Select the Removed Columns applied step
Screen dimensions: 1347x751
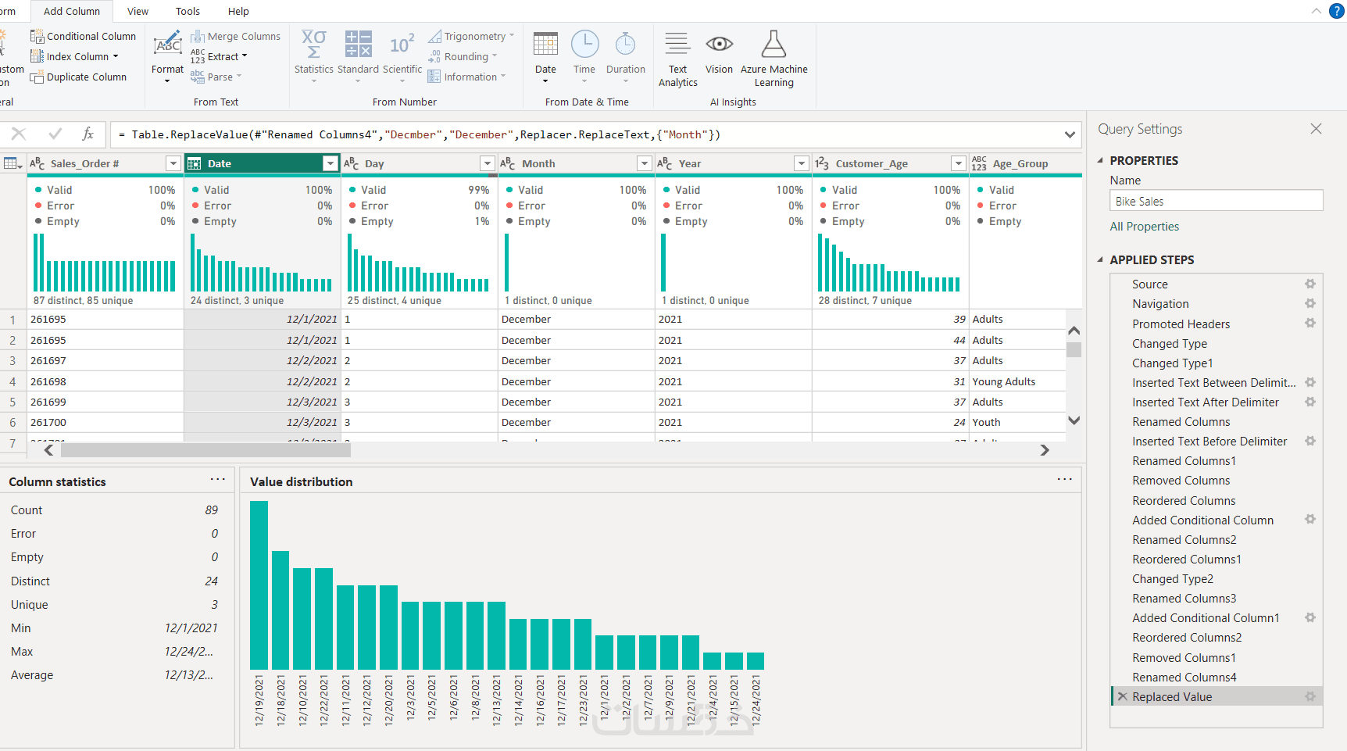(x=1181, y=481)
